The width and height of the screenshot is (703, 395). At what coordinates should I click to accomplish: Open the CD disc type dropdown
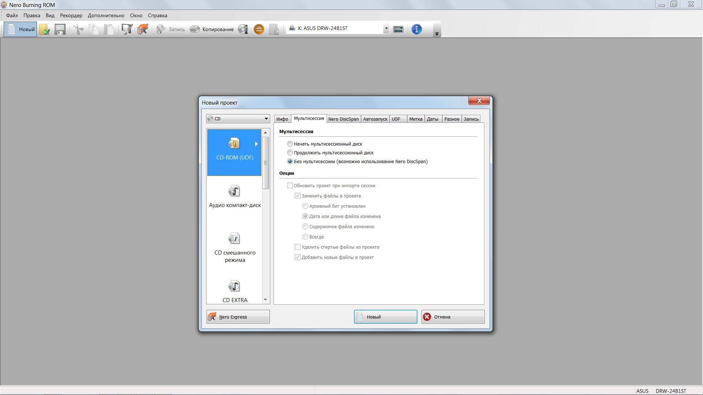point(238,118)
